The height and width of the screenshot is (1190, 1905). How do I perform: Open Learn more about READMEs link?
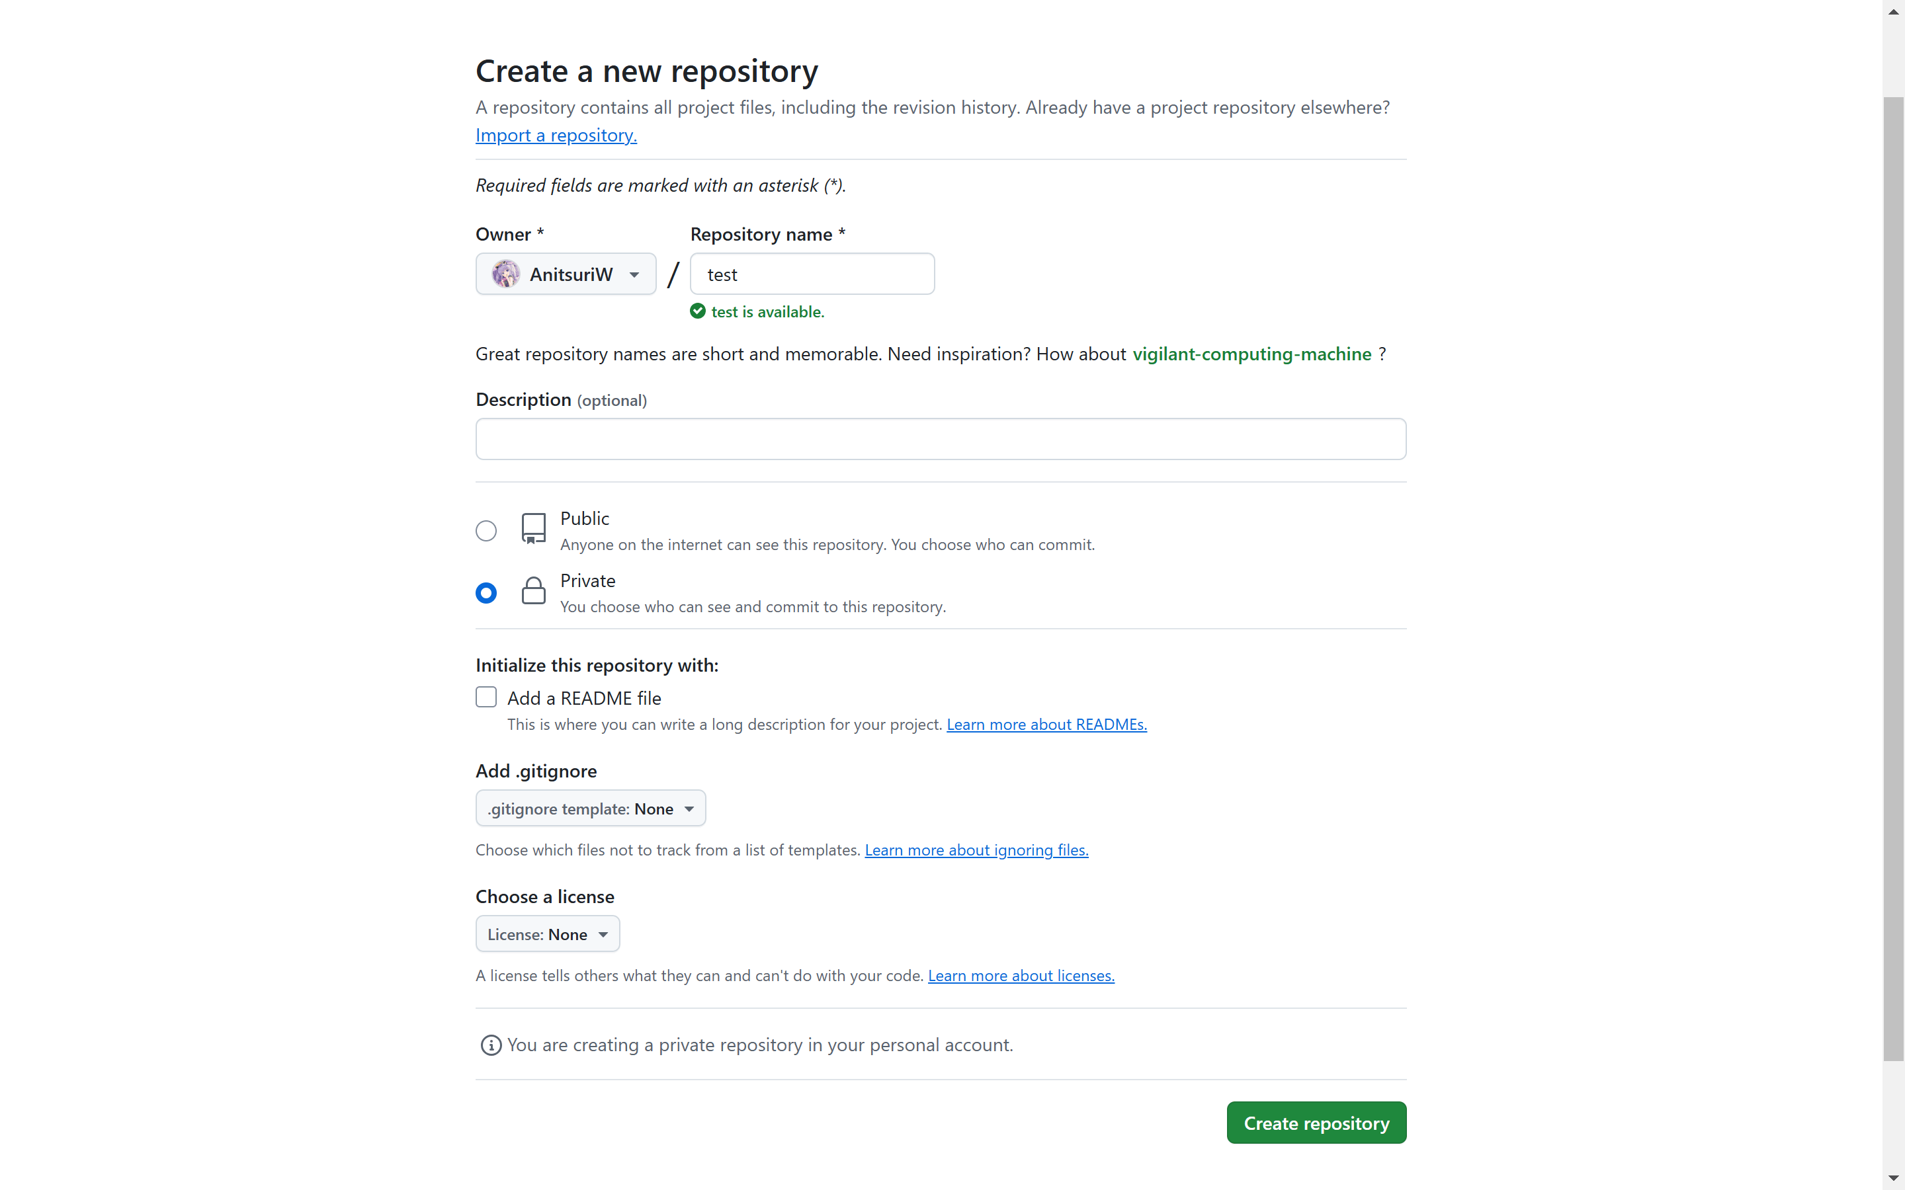tap(1046, 724)
